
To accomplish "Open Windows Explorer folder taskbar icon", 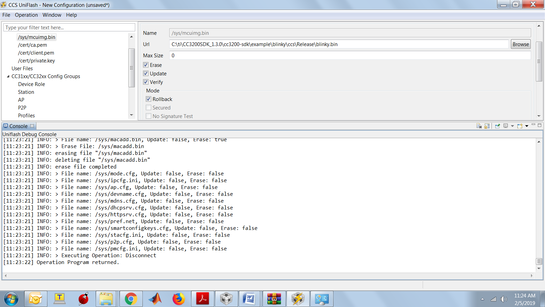I will click(106, 299).
